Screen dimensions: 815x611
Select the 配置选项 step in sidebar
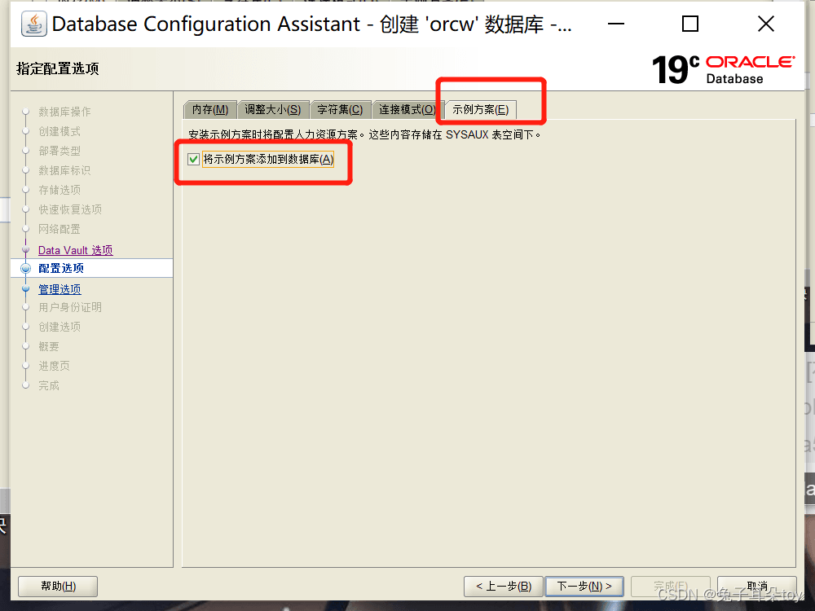[x=91, y=268]
